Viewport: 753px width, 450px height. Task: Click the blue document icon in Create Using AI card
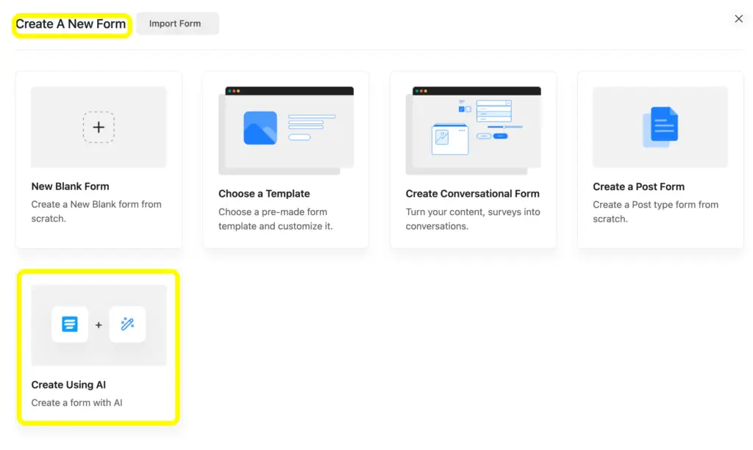coord(70,324)
